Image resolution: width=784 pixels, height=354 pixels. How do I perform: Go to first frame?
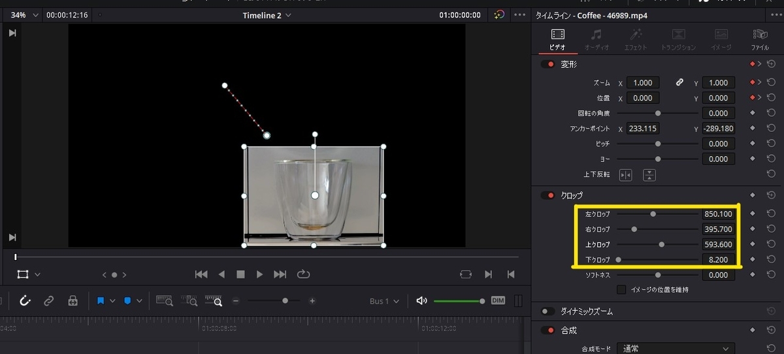pos(201,274)
